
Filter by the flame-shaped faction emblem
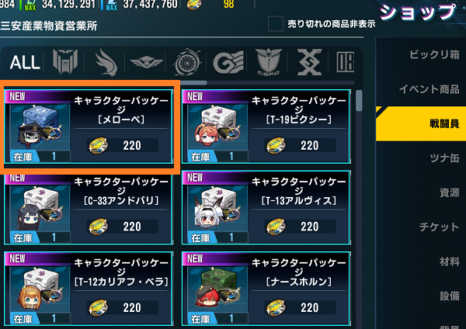[x=106, y=62]
